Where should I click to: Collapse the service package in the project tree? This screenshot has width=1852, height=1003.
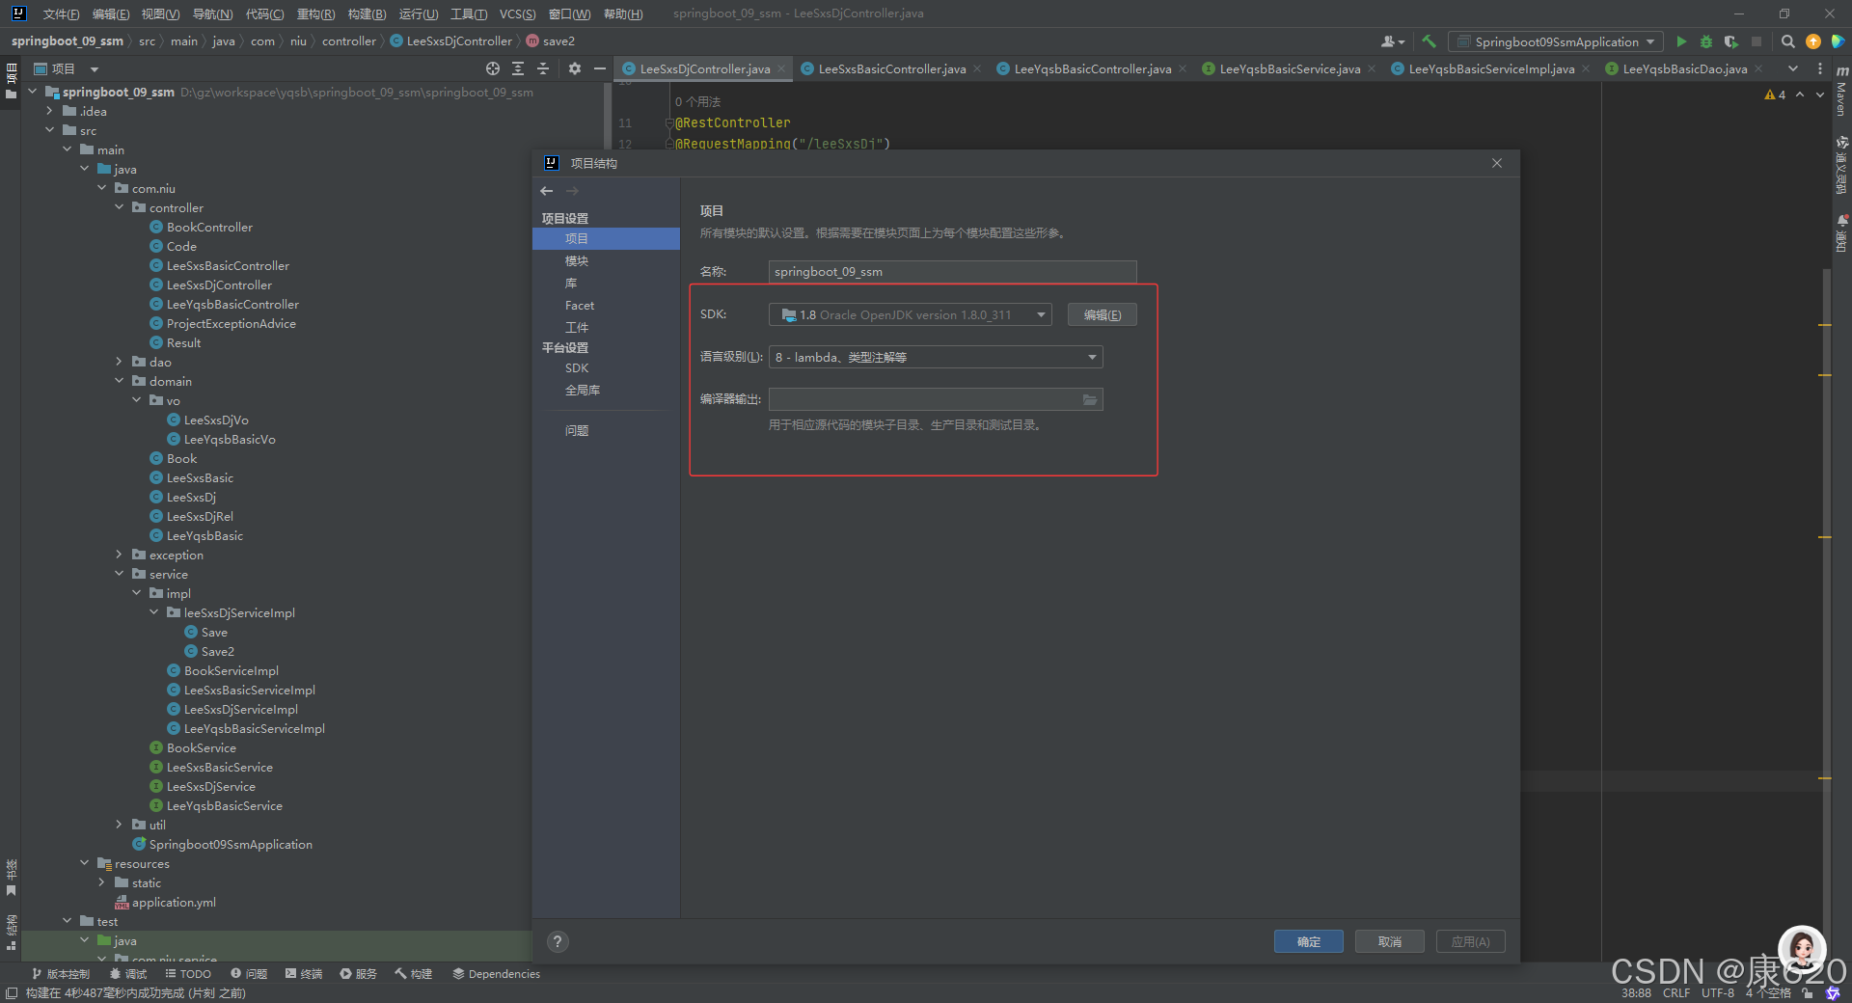click(120, 574)
